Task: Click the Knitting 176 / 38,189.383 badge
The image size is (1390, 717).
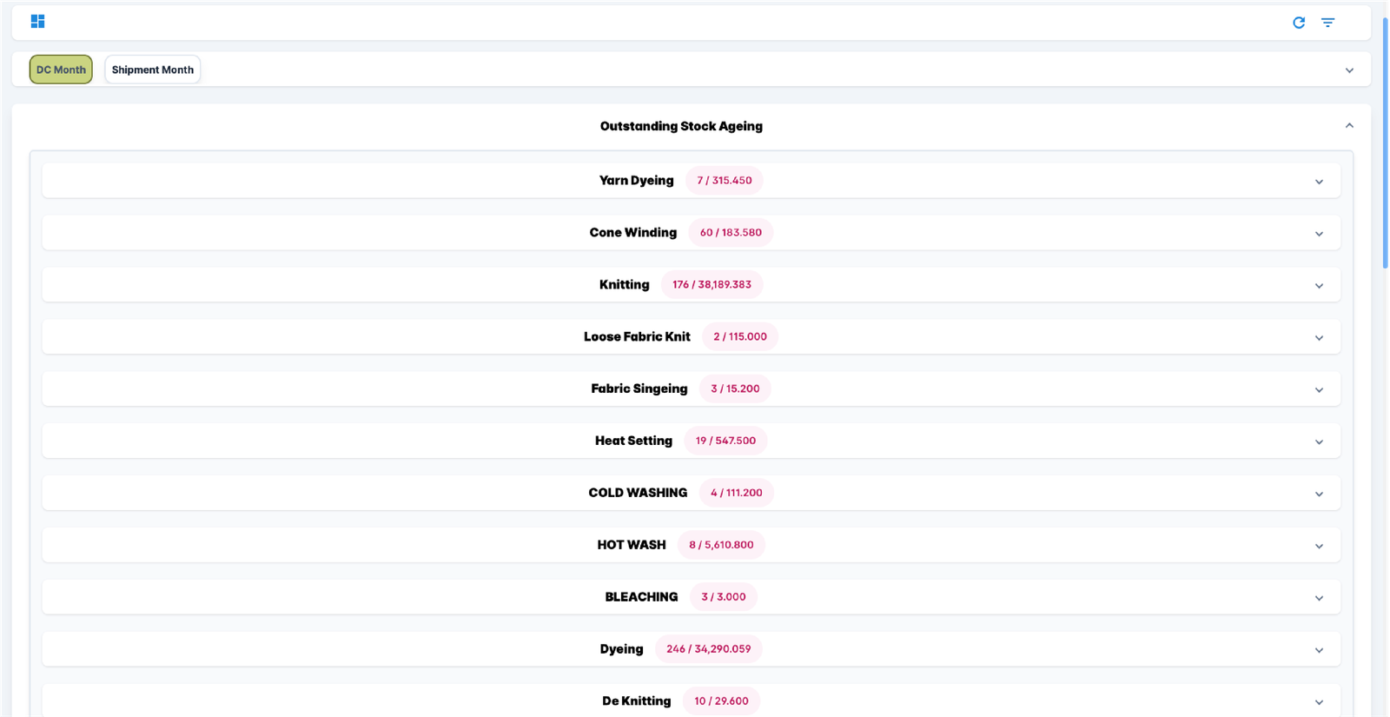Action: click(x=712, y=285)
